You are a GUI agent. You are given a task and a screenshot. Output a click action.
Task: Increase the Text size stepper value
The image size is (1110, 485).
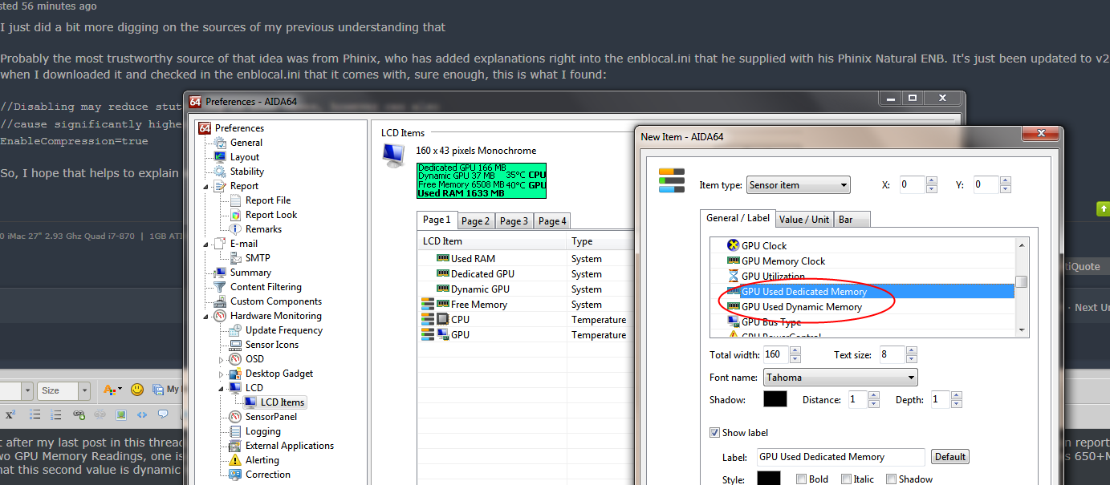[910, 350]
